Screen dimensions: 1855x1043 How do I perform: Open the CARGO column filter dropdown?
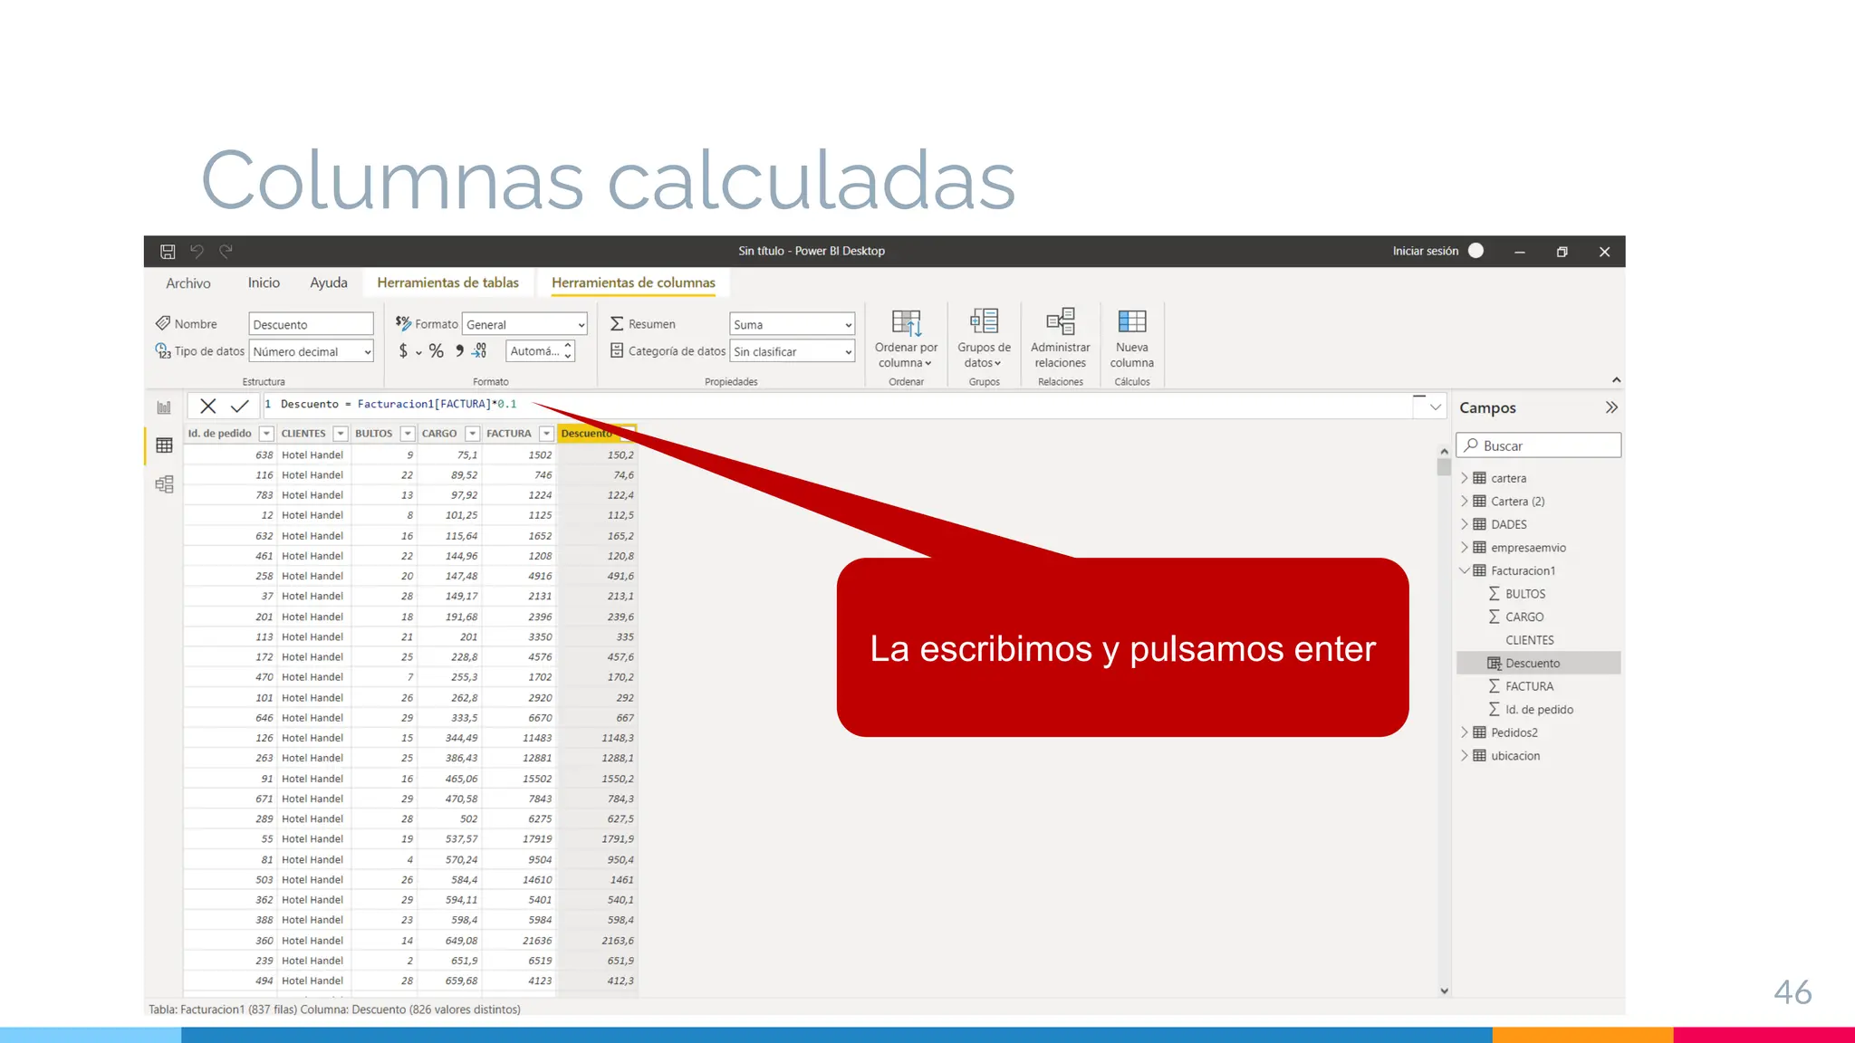[473, 434]
